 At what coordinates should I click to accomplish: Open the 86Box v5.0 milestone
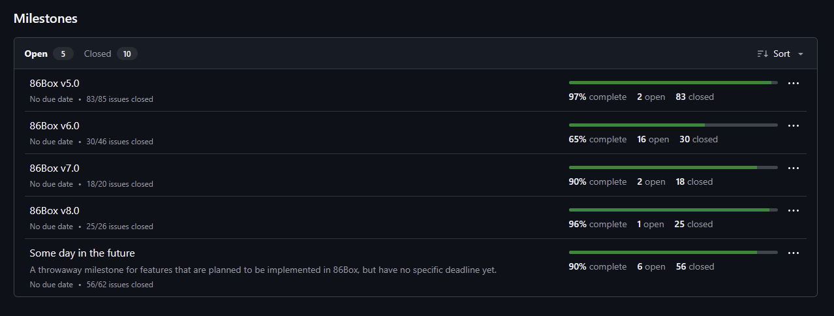[54, 84]
